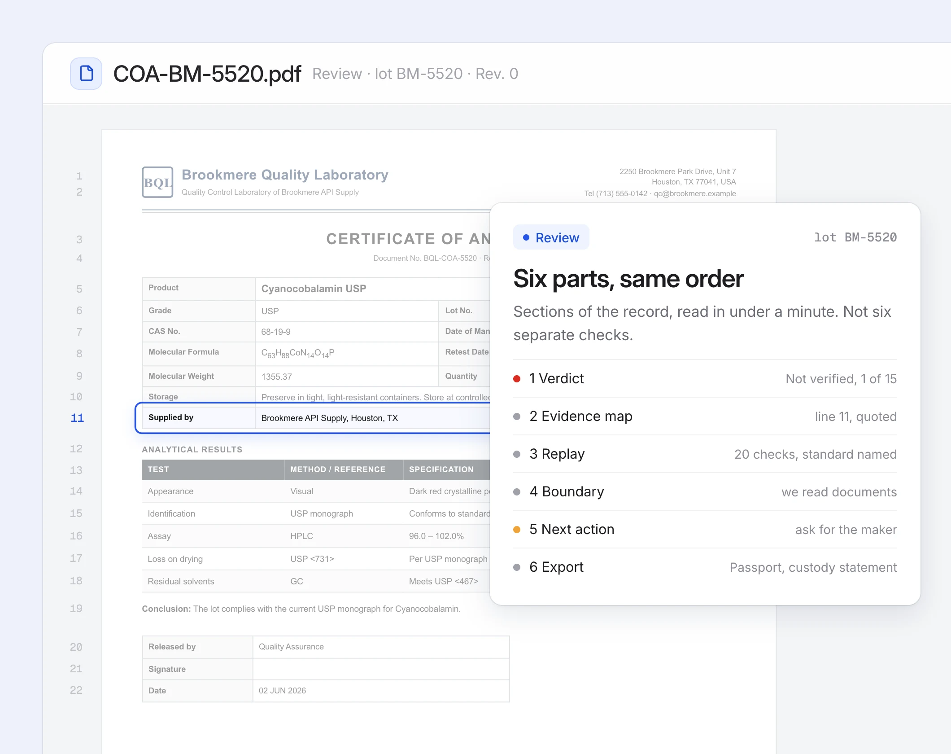Click the 'Review · lot BM-5520 · Rev. 0' subtitle
The image size is (951, 754).
tap(415, 74)
